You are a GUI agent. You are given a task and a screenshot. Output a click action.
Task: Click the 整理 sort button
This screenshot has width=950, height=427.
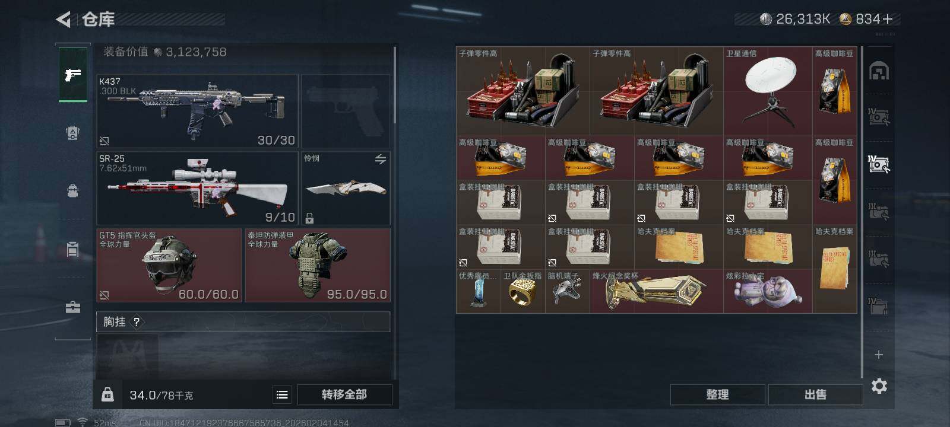tap(717, 394)
